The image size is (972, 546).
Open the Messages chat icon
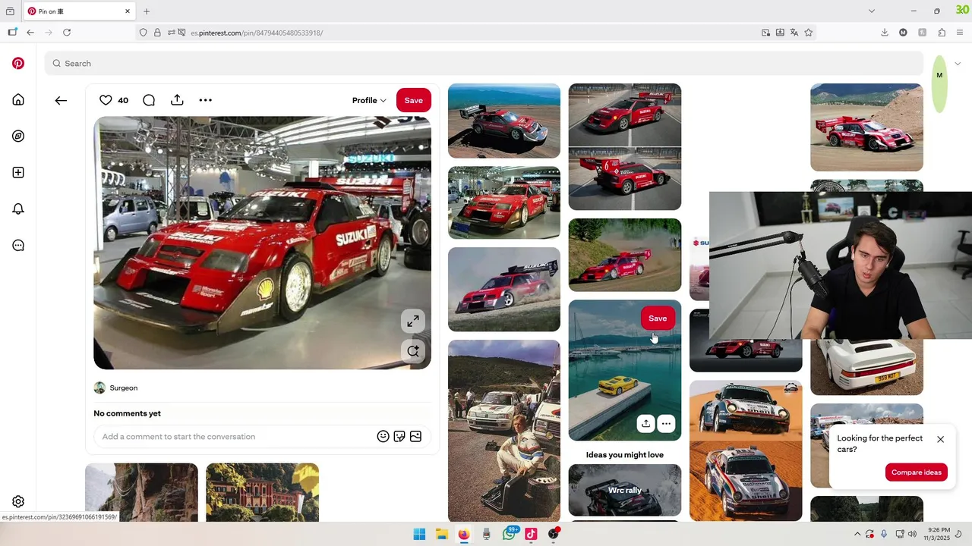pyautogui.click(x=18, y=246)
